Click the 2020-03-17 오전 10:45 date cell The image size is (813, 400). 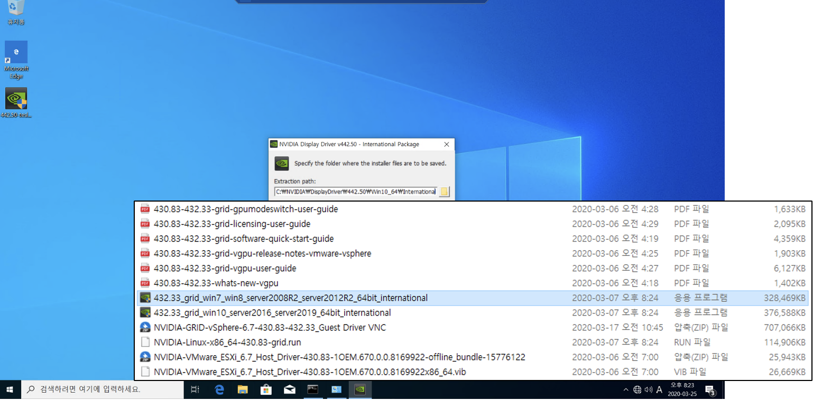click(x=617, y=327)
